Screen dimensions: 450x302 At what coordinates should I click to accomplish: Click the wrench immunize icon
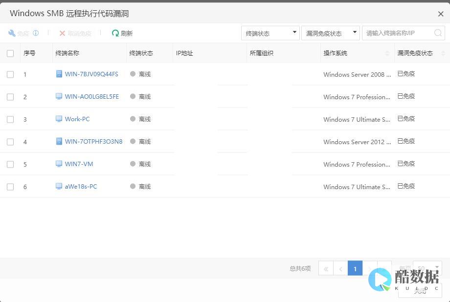pyautogui.click(x=12, y=33)
